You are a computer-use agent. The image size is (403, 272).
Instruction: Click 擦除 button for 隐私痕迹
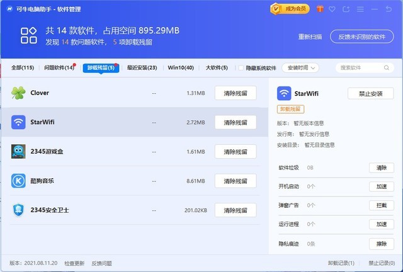382,244
